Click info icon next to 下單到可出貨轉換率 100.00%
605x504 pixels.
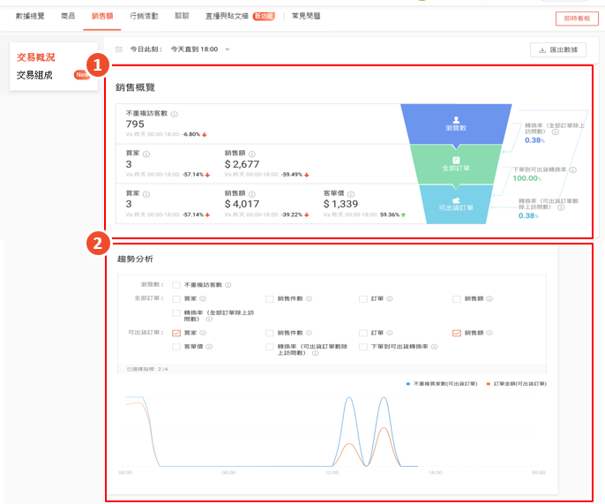[573, 169]
